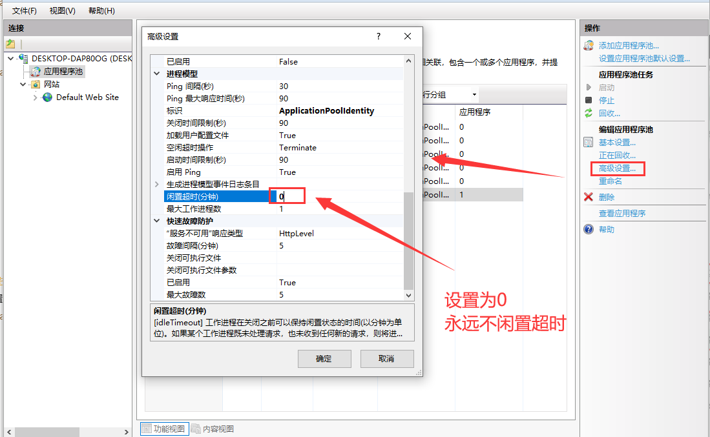Select the Default Web Site globe icon
This screenshot has width=710, height=437.
point(47,97)
